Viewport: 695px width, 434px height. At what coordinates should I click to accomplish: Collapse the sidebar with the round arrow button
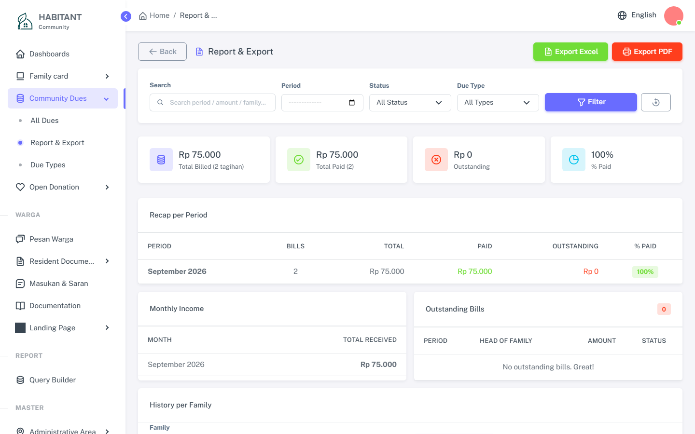(x=126, y=16)
